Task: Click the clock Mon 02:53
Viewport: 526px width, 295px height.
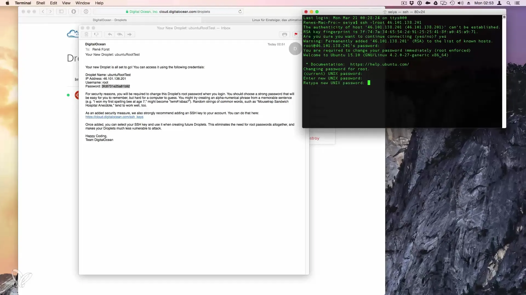Action: click(484, 3)
